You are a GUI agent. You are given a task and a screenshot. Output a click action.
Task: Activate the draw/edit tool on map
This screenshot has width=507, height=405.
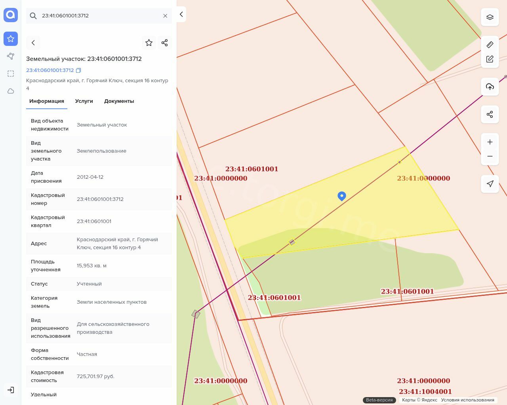pos(490,59)
